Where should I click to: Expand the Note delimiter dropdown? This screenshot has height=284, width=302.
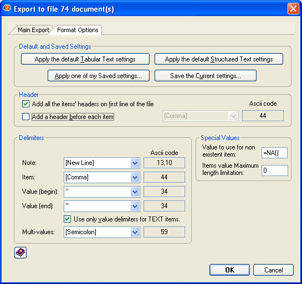tap(135, 163)
